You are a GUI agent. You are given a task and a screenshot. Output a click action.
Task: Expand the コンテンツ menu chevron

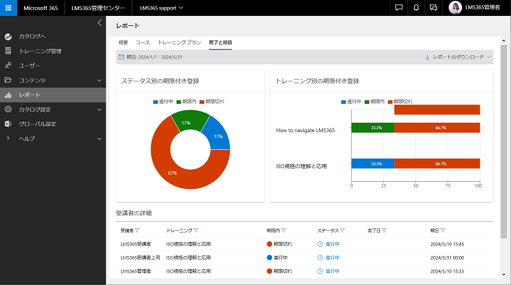[99, 80]
